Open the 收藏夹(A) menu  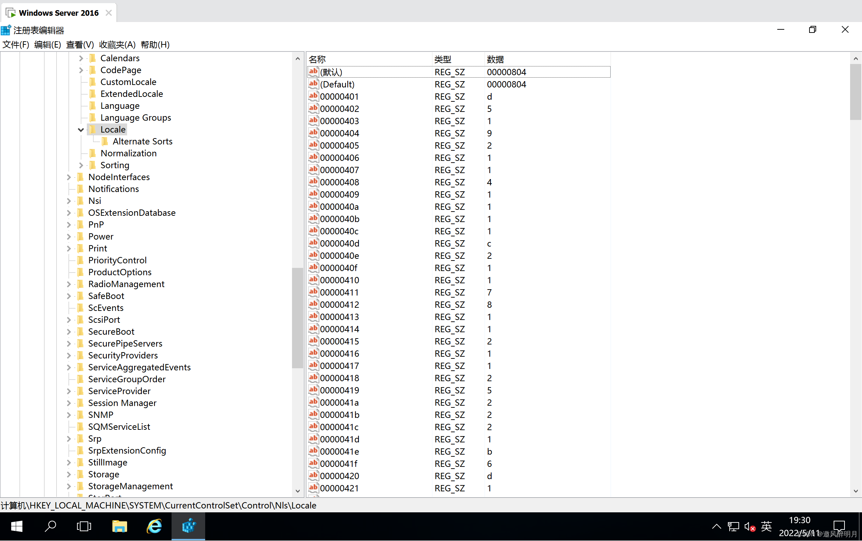[x=117, y=45]
